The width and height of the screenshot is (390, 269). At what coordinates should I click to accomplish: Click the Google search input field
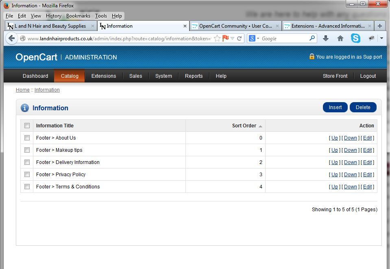click(x=284, y=39)
